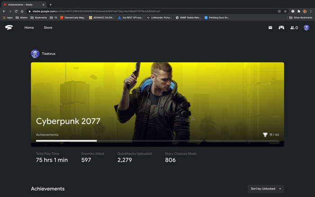Click the install app icon in address bar
Viewport: 315px width, 197px height.
(279, 11)
